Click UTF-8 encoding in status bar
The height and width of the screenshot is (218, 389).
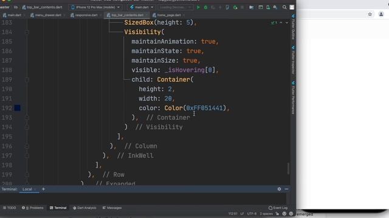(x=252, y=214)
